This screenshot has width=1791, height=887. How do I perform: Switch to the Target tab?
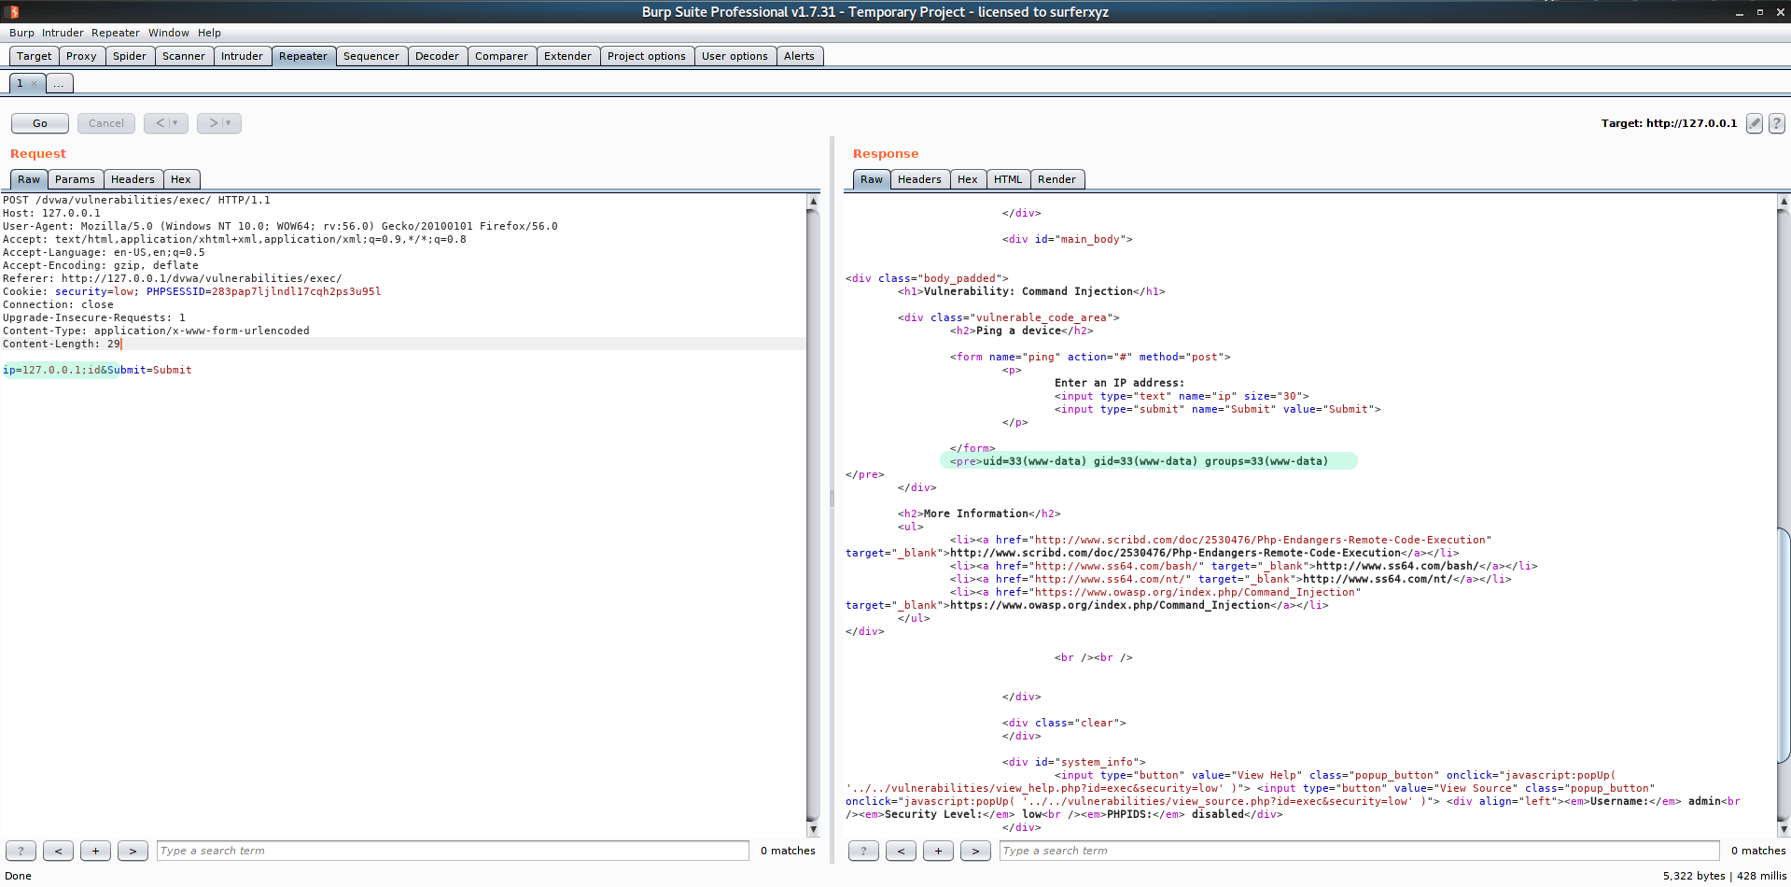tap(35, 56)
